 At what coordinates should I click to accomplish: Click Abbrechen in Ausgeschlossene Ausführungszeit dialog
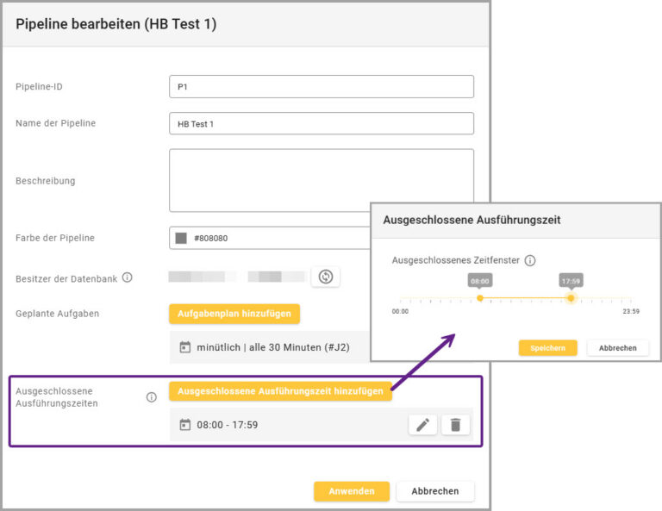[x=618, y=348]
